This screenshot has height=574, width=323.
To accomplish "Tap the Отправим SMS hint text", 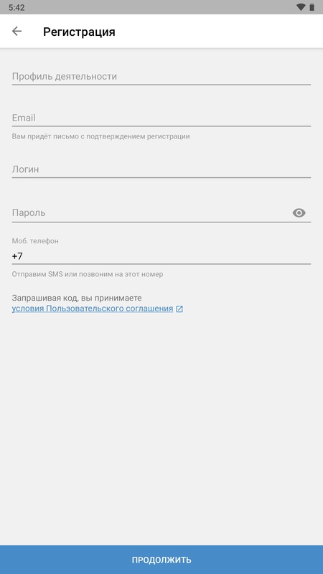I will 88,274.
